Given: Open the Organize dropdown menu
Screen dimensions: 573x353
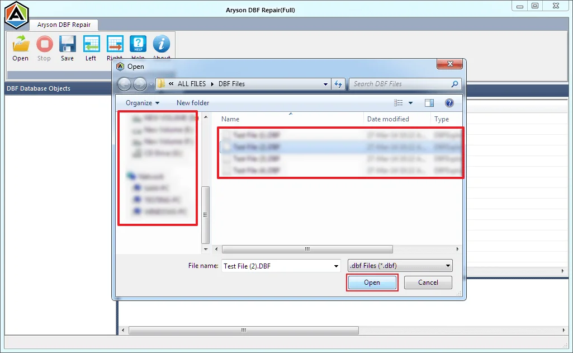Looking at the screenshot, I should 143,103.
